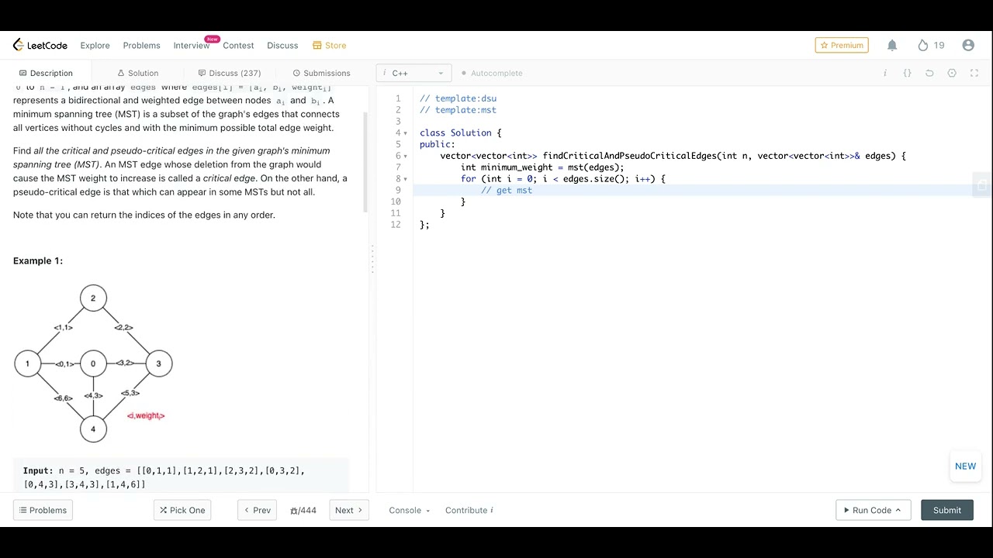993x558 pixels.
Task: Collapse the fold arrow for the function definition
Action: [x=405, y=156]
